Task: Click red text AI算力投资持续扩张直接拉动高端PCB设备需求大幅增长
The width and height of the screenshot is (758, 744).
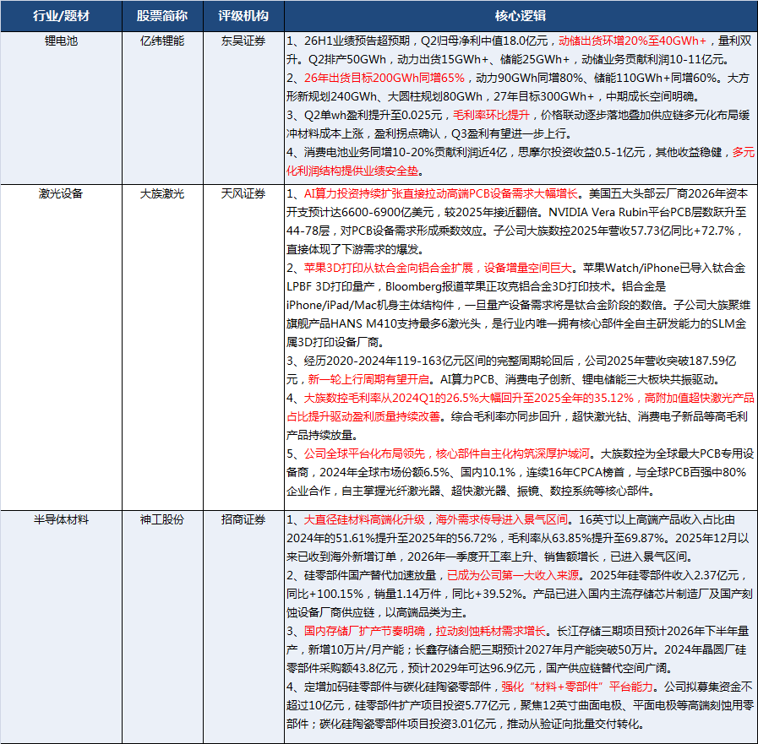Action: pyautogui.click(x=441, y=193)
